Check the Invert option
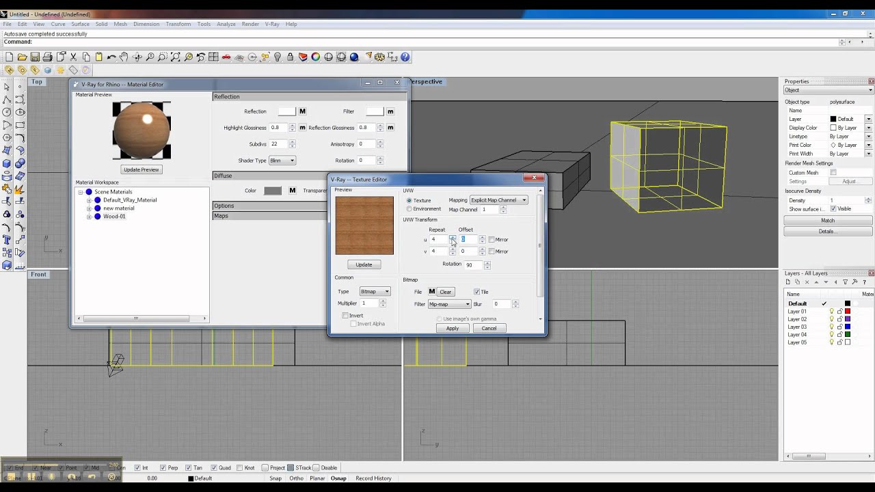 pos(345,316)
